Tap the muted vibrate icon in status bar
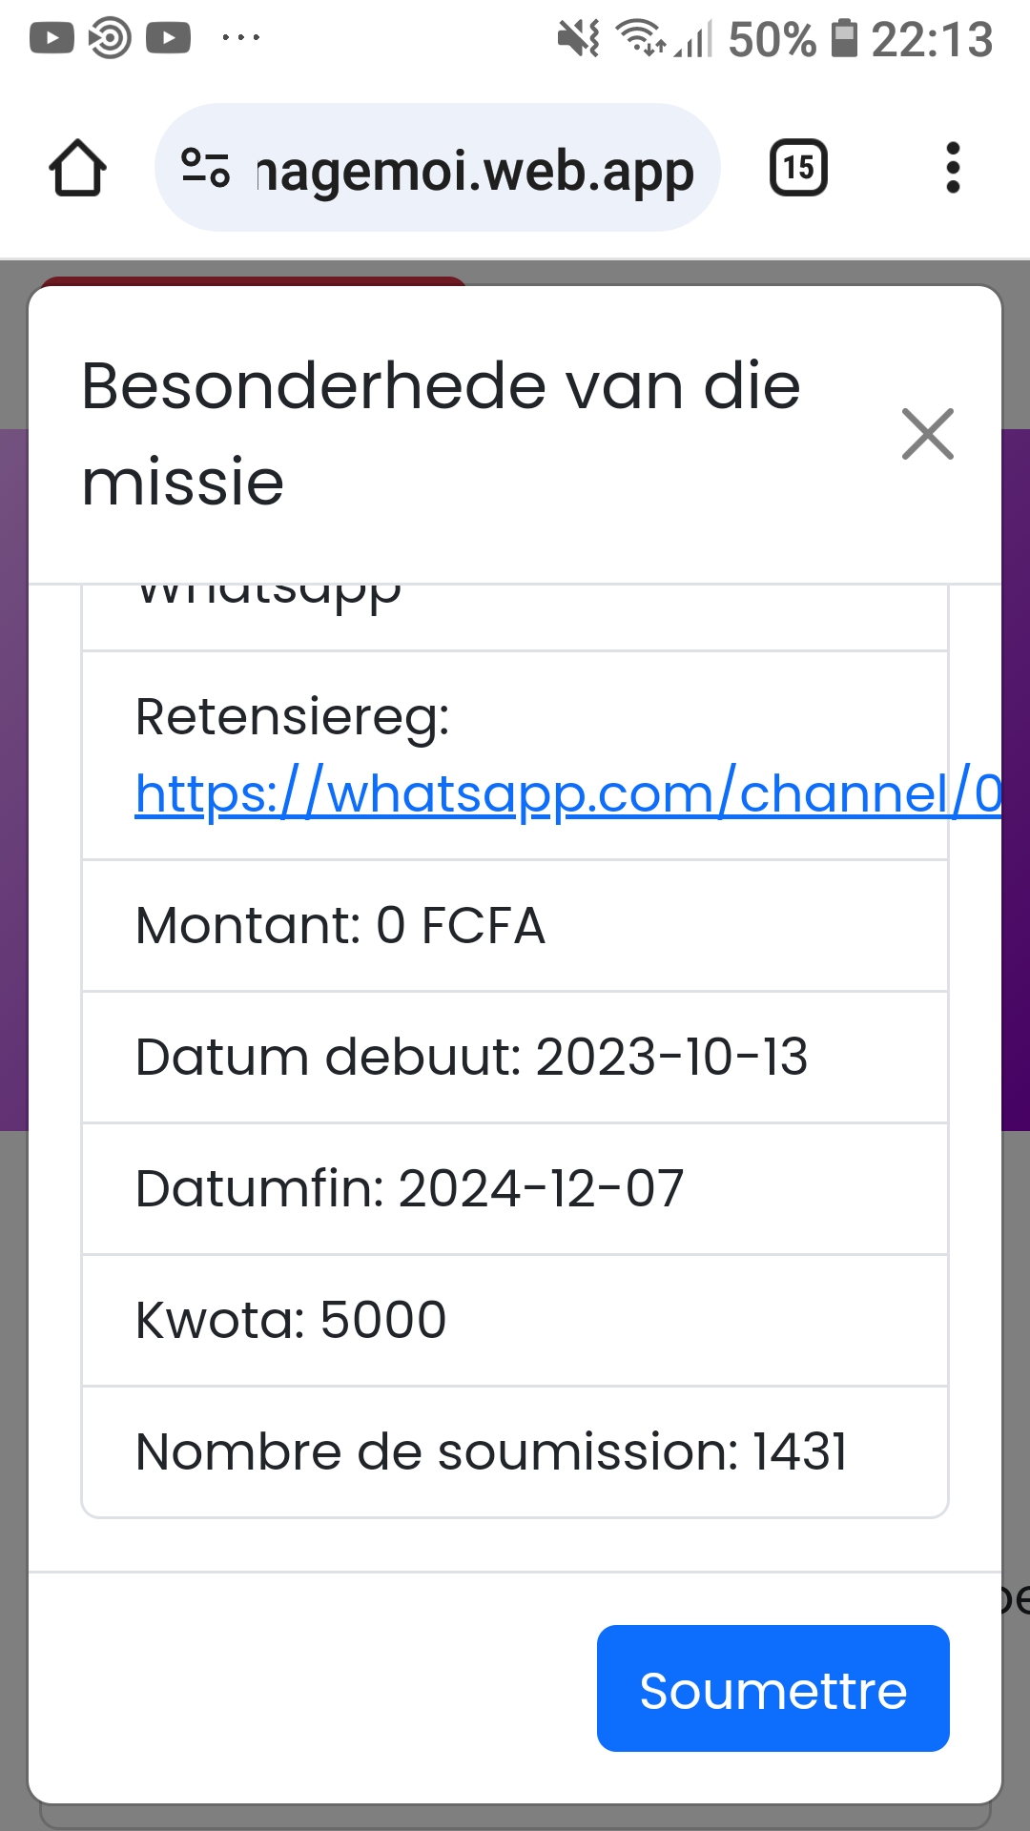The height and width of the screenshot is (1831, 1030). (578, 39)
